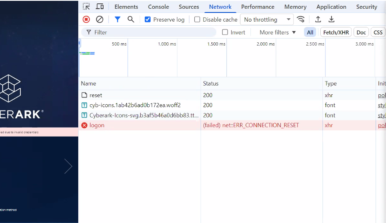Screen dimensions: 386x223
Task: Click the font icon beside Cyberark-Icons-svg
Action: [x=84, y=115]
